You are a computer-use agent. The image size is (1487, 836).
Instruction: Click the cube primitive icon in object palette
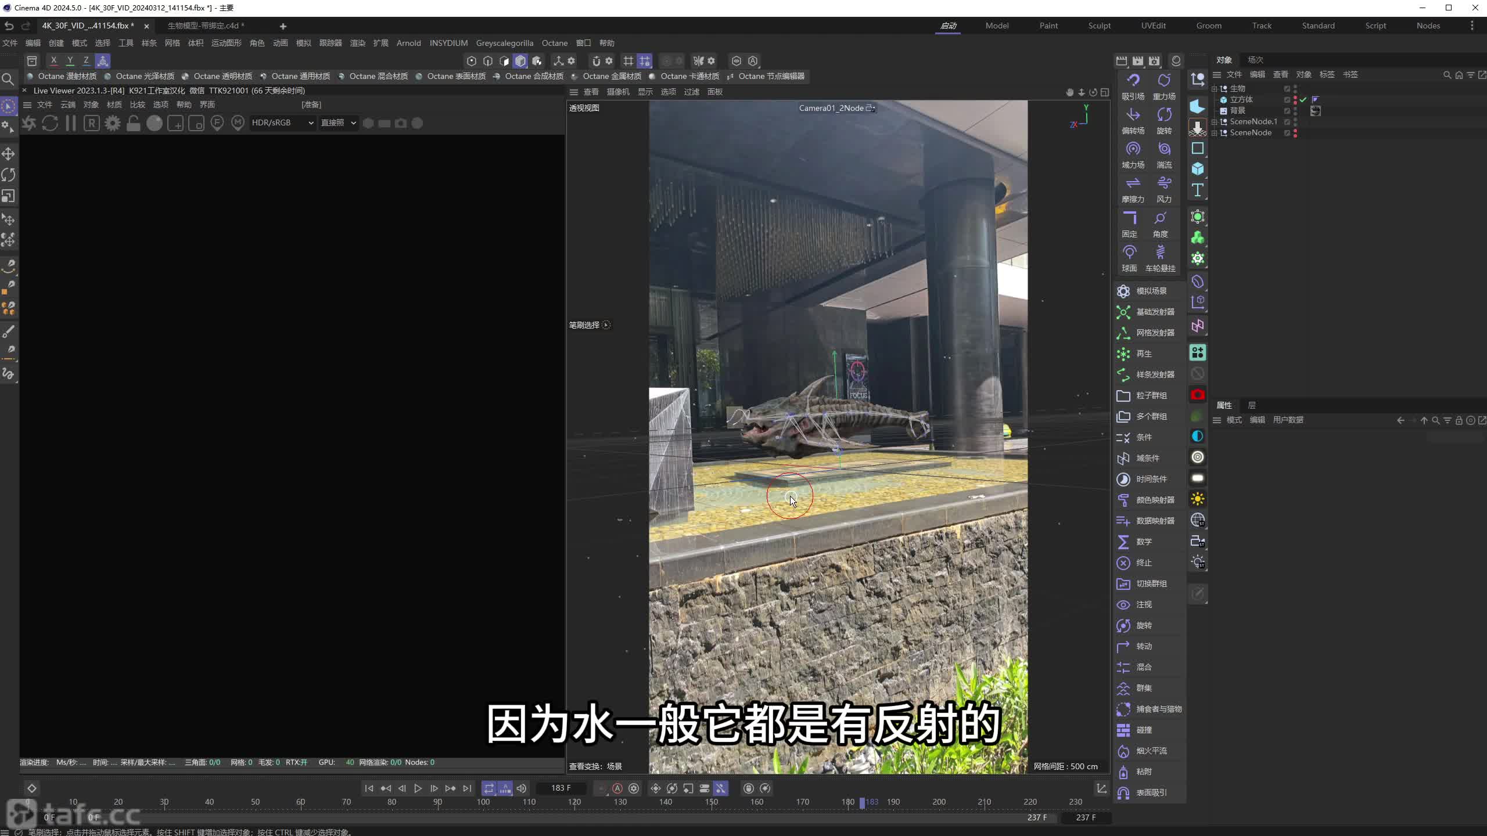pos(1197,169)
